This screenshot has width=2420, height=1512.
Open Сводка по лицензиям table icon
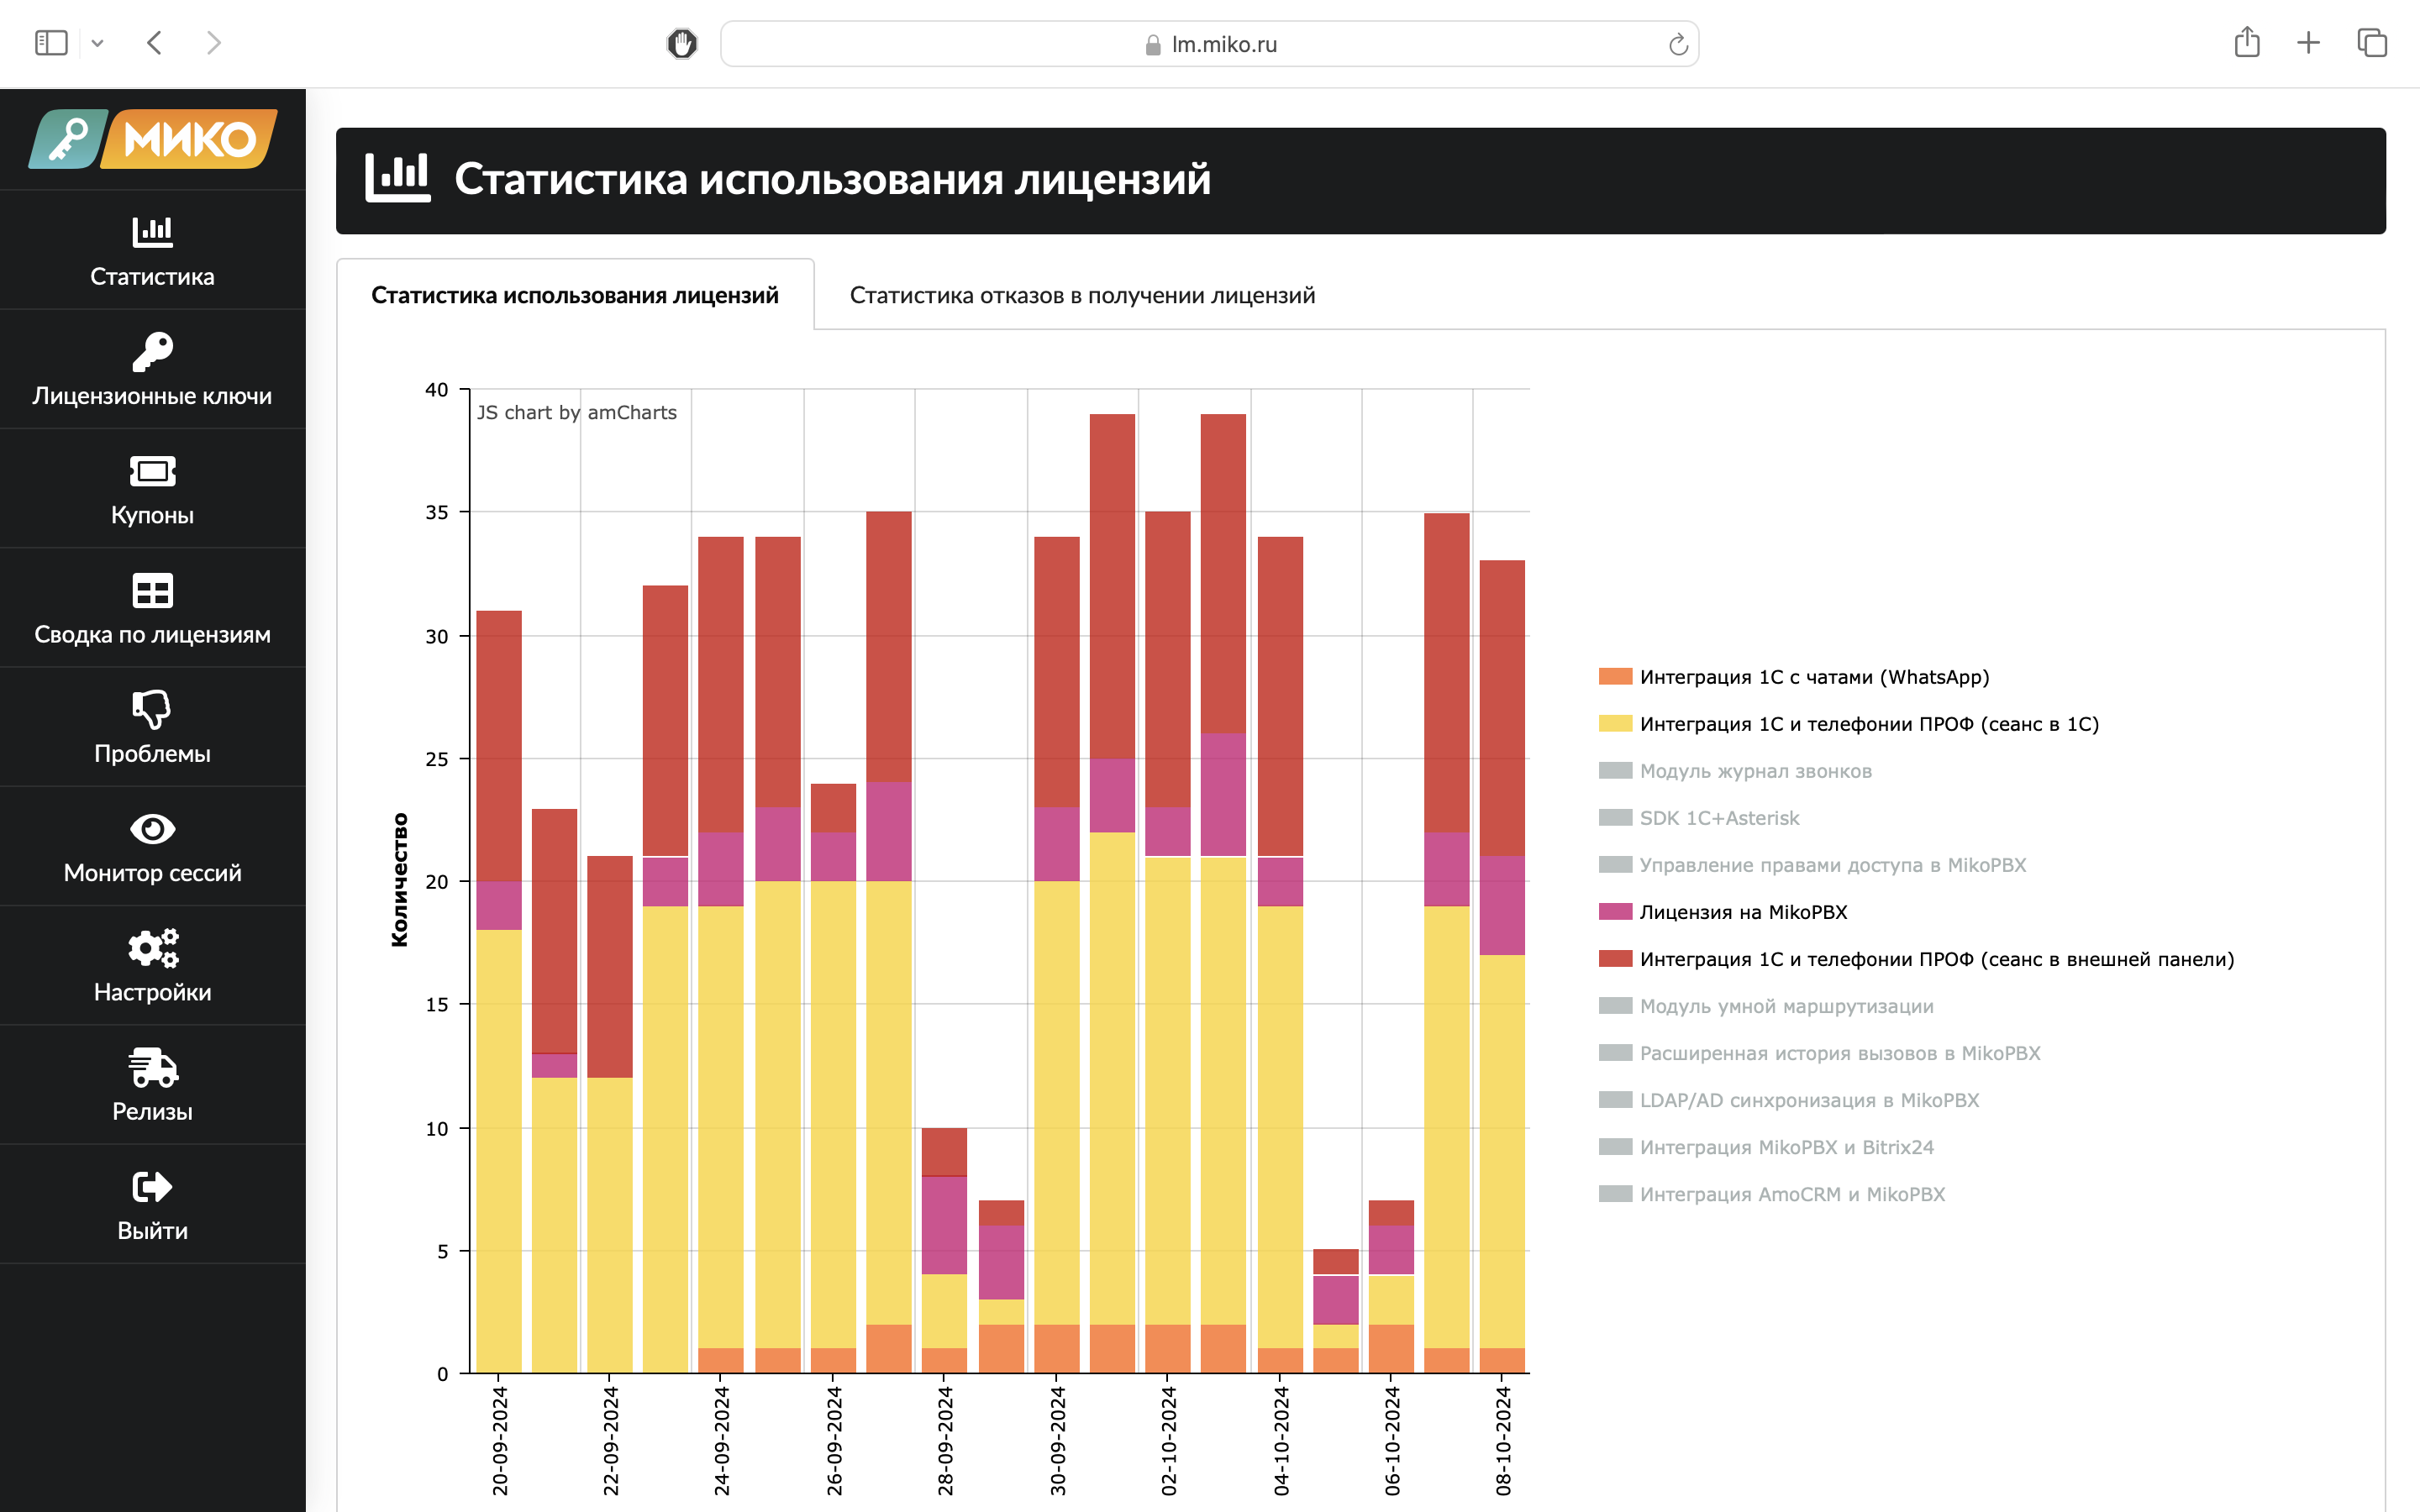(x=152, y=590)
